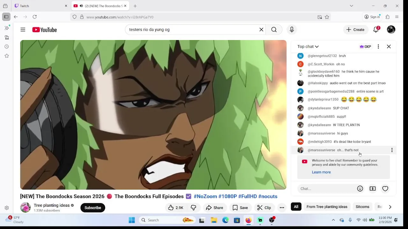Viewport: 408px width, 229px height.
Task: Open live chat options menu
Action: click(378, 46)
